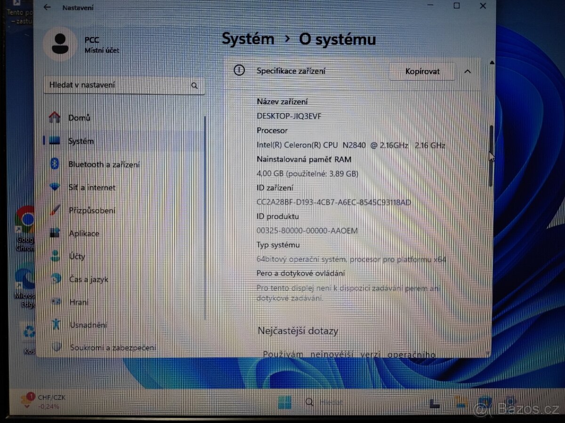Focus the Hledat v nastavení search field
This screenshot has height=423, width=565.
tap(124, 86)
